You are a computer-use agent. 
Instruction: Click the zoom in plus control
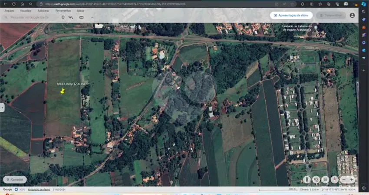(352, 179)
